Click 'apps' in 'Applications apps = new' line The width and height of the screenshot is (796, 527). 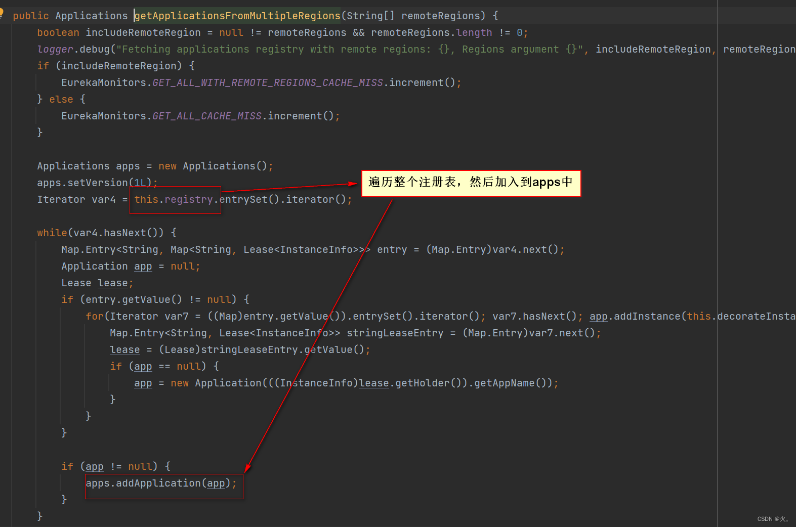pos(128,166)
